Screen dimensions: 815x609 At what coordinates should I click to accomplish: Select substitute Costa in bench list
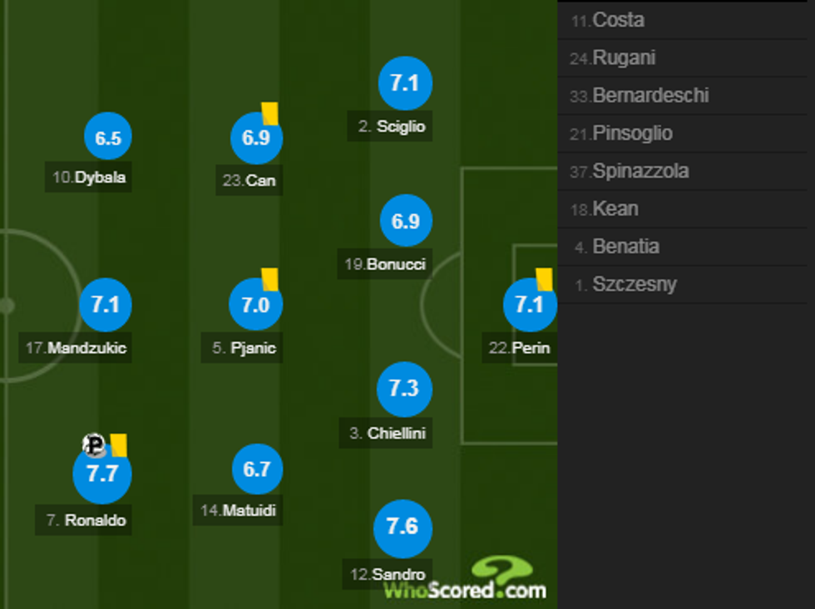tap(618, 20)
